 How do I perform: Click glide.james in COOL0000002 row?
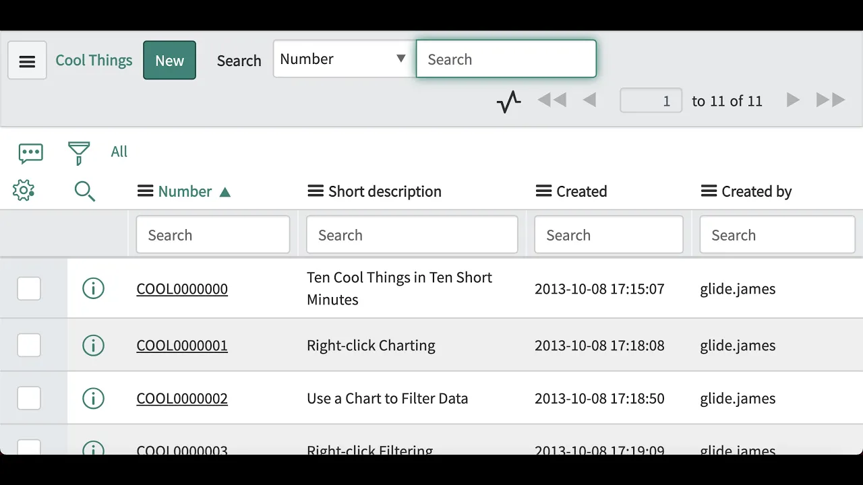click(738, 398)
